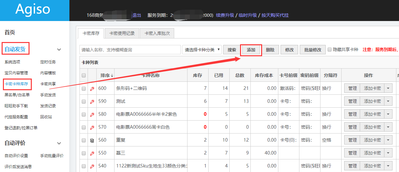Open 添加卡密 dropdown arrow in row 560
Image resolution: width=399 pixels, height=172 pixels.
(x=388, y=140)
